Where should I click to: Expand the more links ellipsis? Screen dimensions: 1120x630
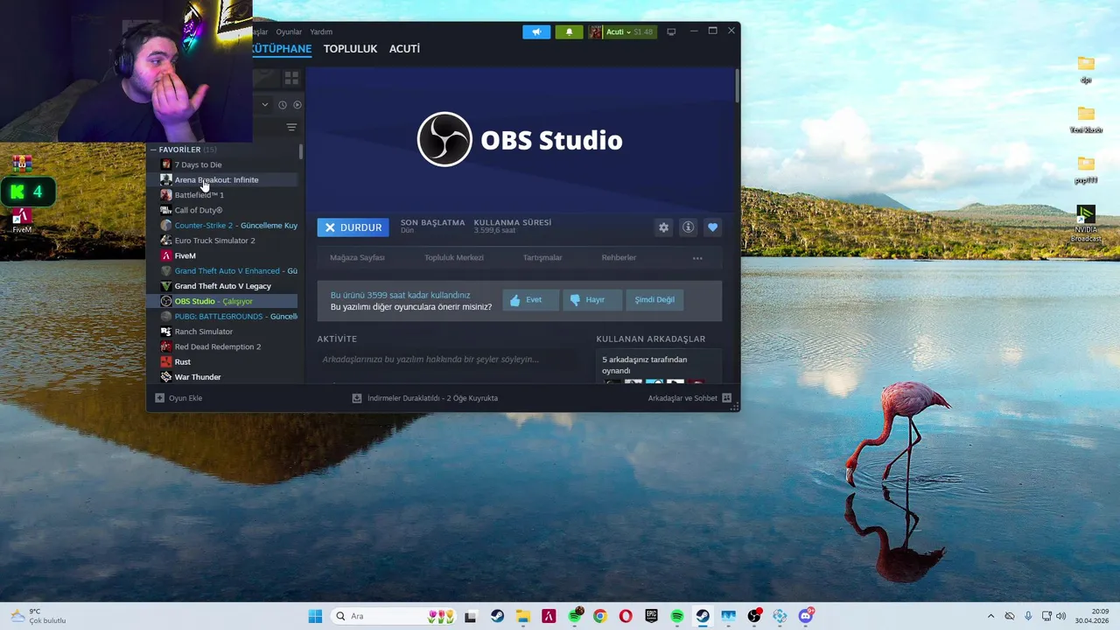[697, 258]
